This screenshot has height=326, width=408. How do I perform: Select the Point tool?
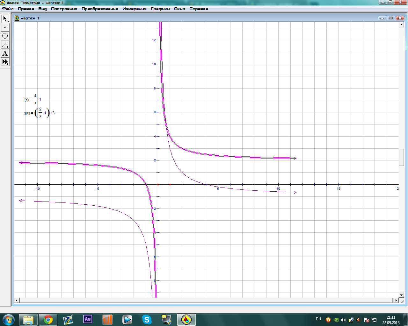5,27
